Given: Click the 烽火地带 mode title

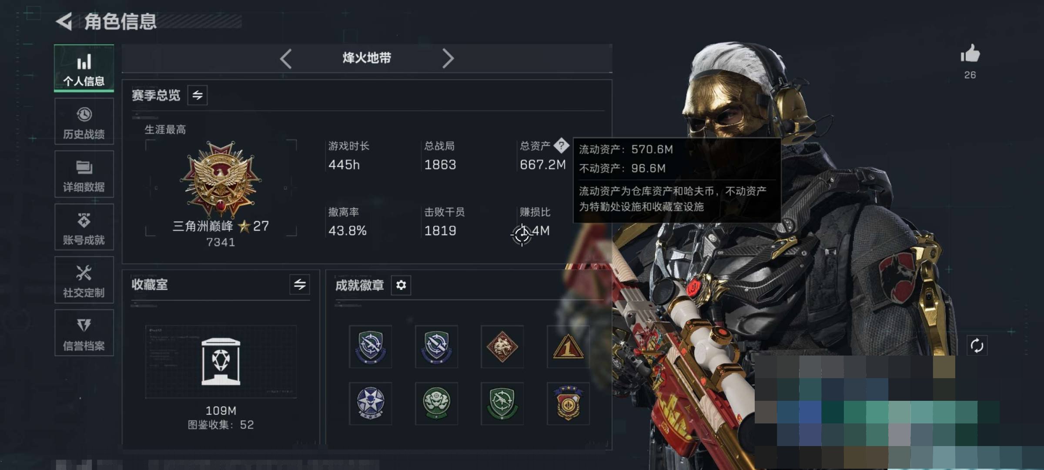Looking at the screenshot, I should pos(367,58).
